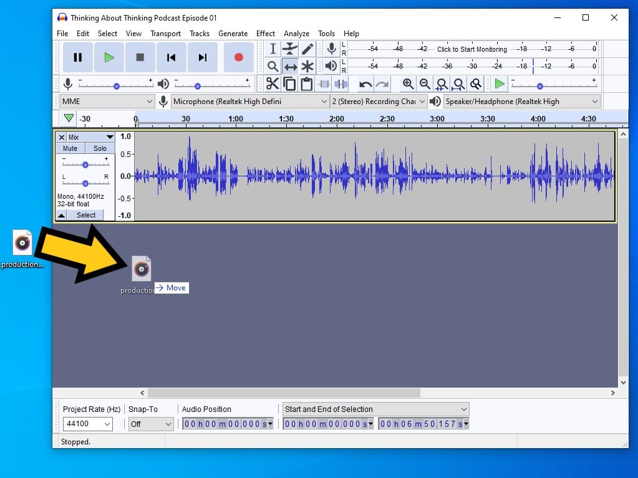The width and height of the screenshot is (638, 478).
Task: Toggle the Time Shift tool
Action: [x=290, y=67]
